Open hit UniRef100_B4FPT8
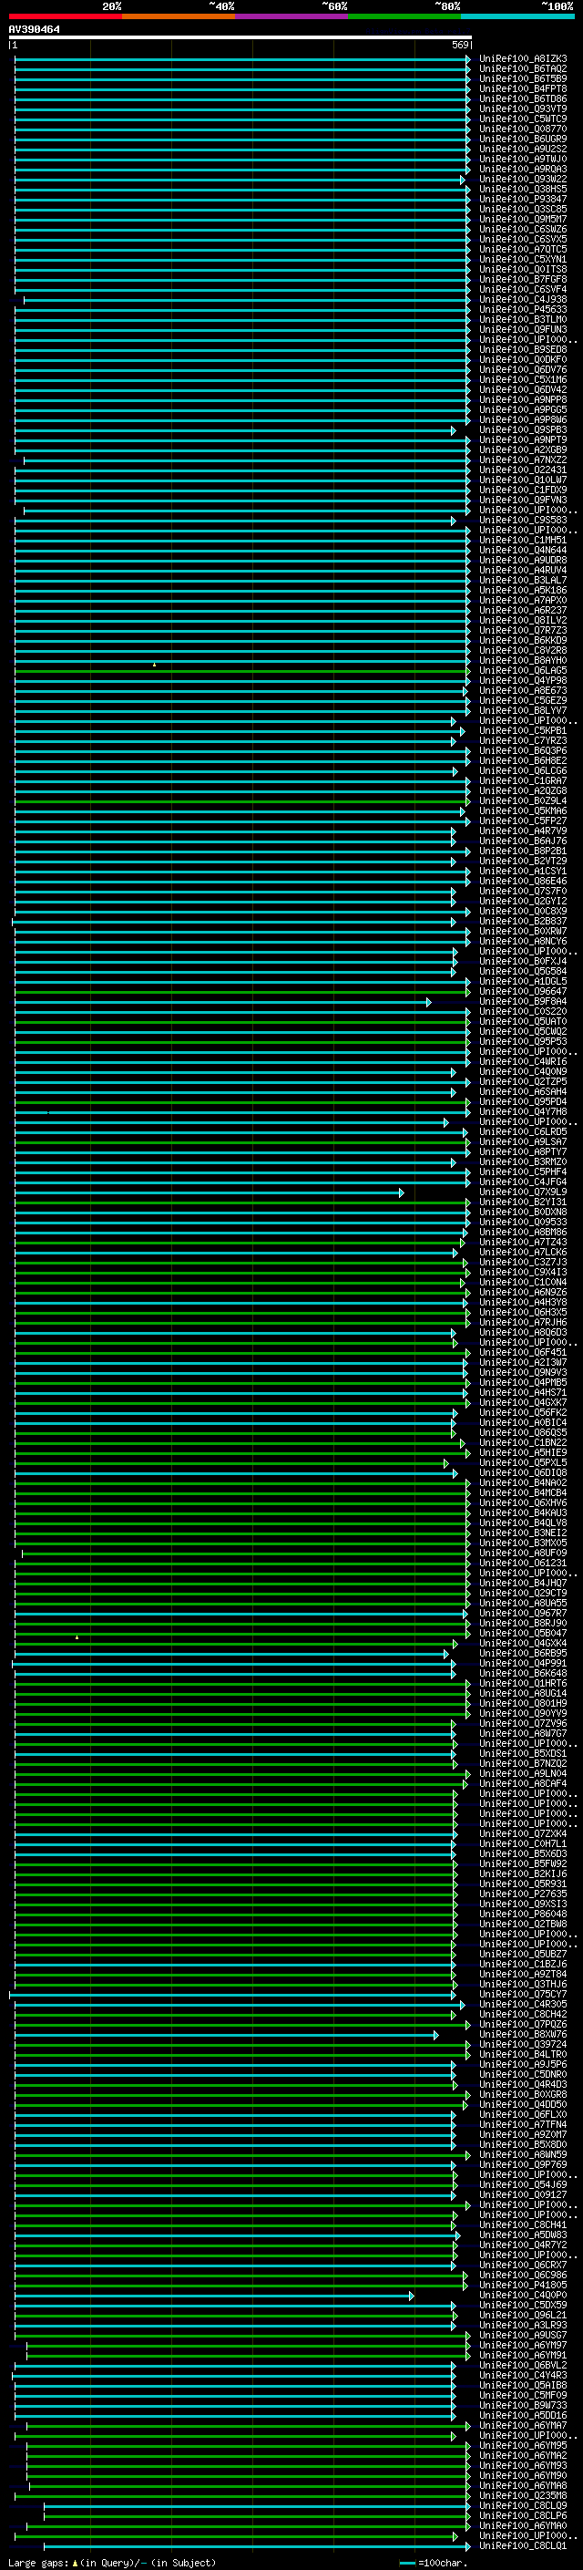 coord(523,88)
